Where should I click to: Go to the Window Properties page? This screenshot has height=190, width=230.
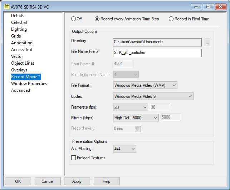tap(29, 84)
